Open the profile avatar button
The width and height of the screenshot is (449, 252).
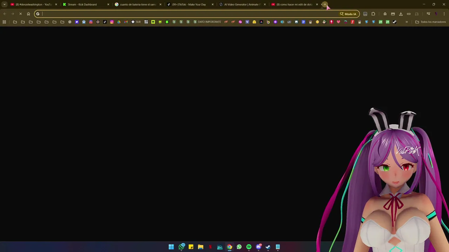[x=436, y=14]
